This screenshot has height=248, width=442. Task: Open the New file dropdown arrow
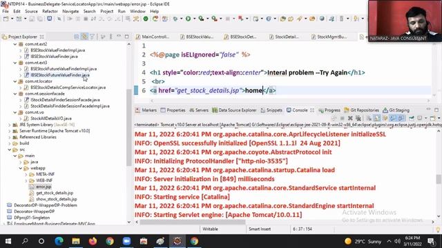pos(12,19)
